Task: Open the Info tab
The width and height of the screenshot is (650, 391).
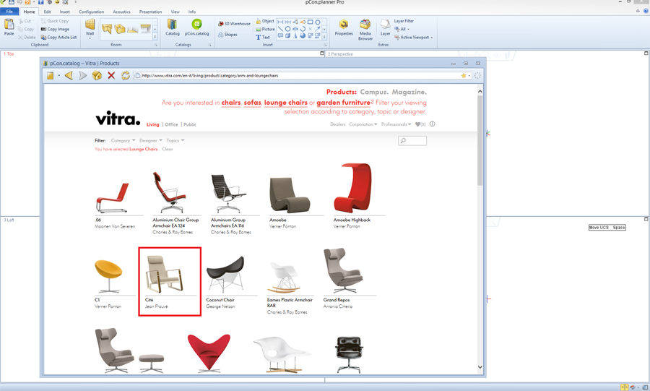Action: [x=192, y=12]
